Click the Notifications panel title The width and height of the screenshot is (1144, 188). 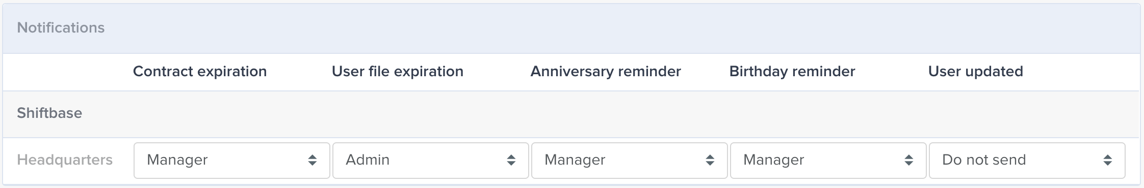[61, 27]
